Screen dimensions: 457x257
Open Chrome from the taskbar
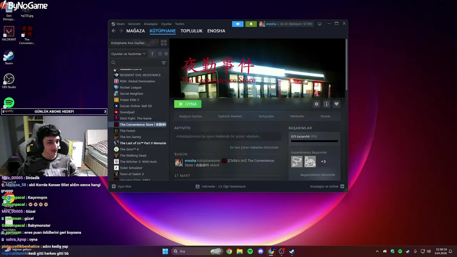229,251
